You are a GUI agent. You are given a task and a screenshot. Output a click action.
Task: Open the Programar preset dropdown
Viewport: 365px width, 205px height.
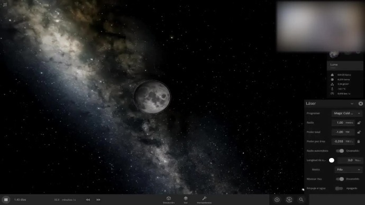point(347,113)
